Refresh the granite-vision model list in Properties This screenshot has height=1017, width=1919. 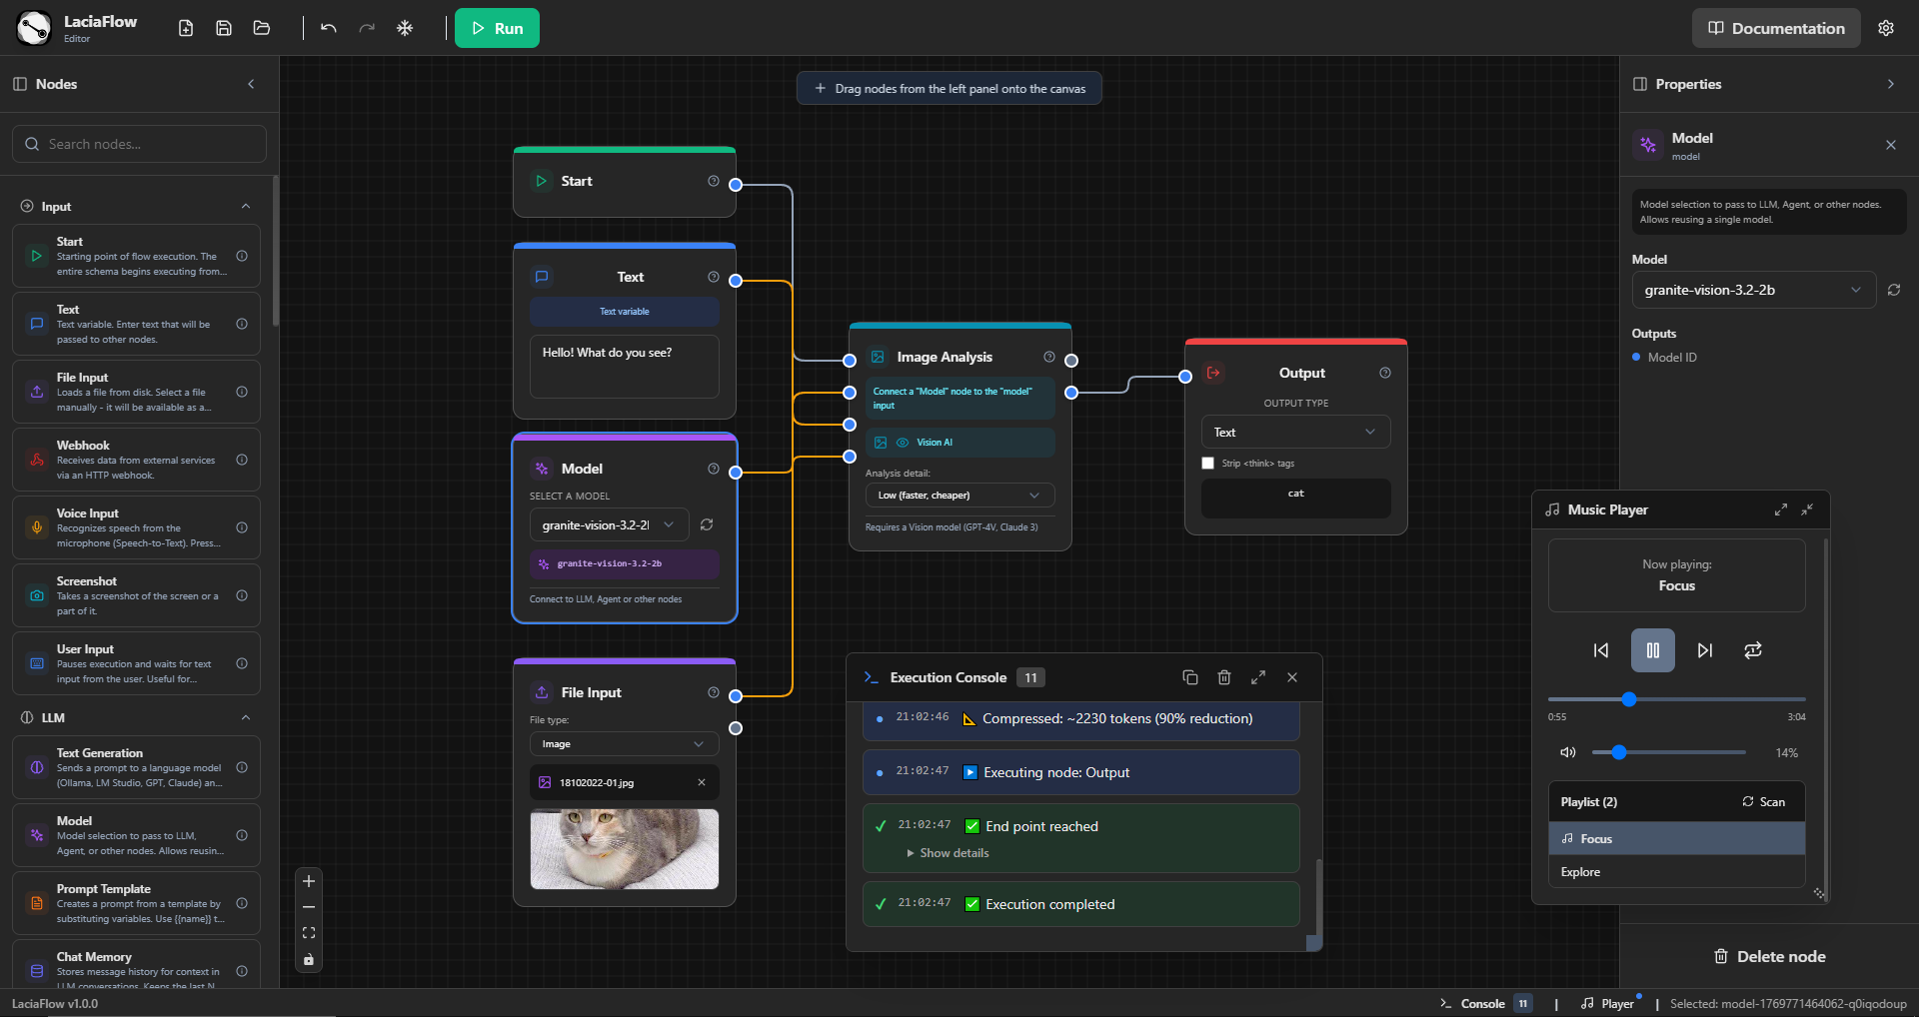click(x=1895, y=290)
